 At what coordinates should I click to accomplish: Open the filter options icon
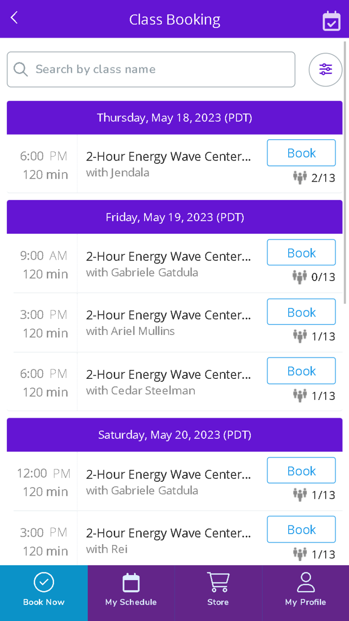pyautogui.click(x=325, y=69)
